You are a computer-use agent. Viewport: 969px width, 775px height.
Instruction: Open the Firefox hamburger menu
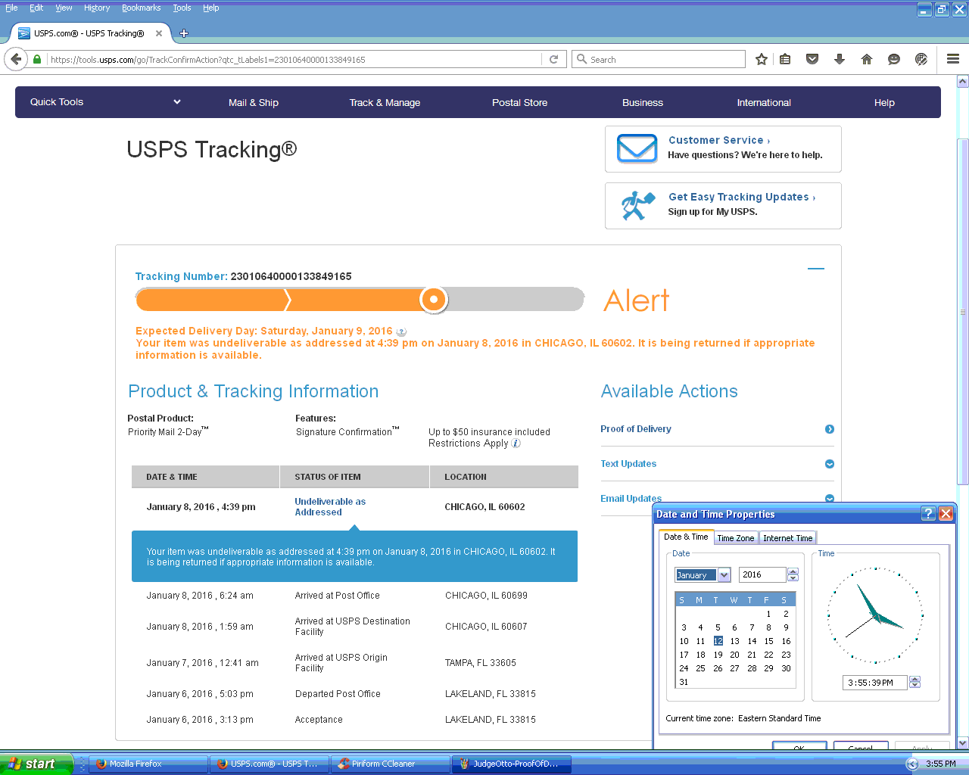(953, 59)
